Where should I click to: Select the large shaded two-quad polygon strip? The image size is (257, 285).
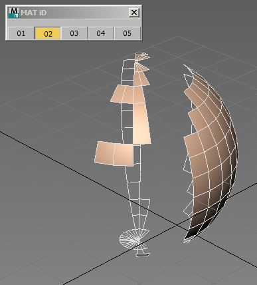[114, 154]
